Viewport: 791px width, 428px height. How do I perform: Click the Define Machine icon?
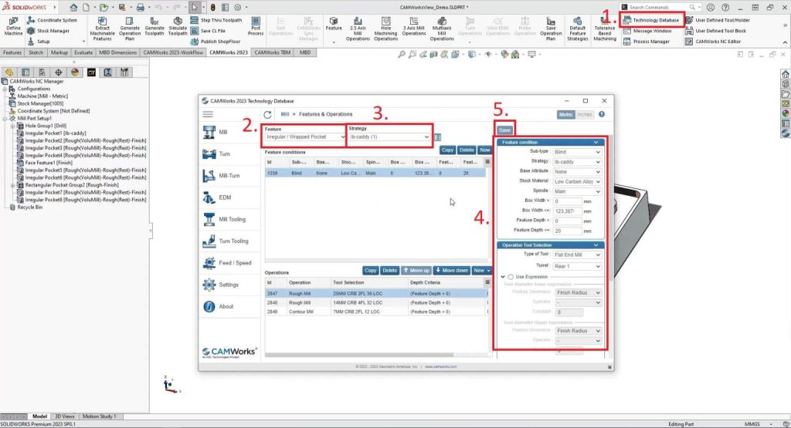pyautogui.click(x=14, y=25)
